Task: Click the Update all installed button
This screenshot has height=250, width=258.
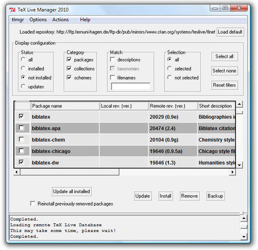Action: [71, 192]
